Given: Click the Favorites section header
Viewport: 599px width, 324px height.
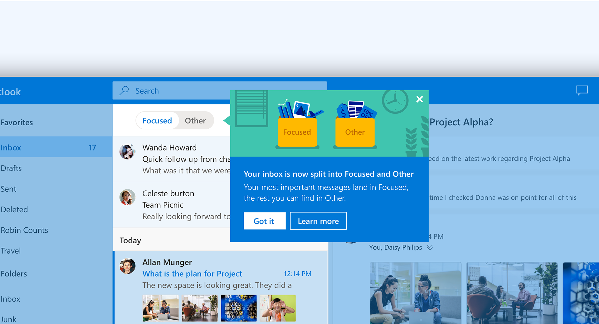Looking at the screenshot, I should tap(17, 122).
